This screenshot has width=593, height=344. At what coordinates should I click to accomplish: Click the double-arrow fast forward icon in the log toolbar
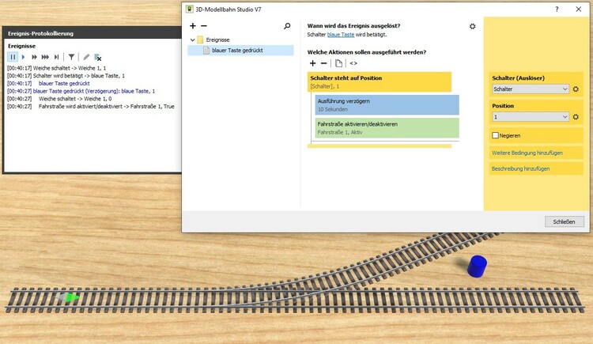click(34, 57)
